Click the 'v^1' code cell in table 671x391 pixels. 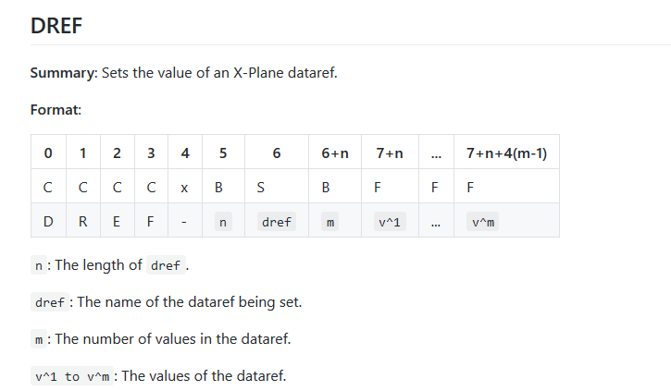coord(390,222)
